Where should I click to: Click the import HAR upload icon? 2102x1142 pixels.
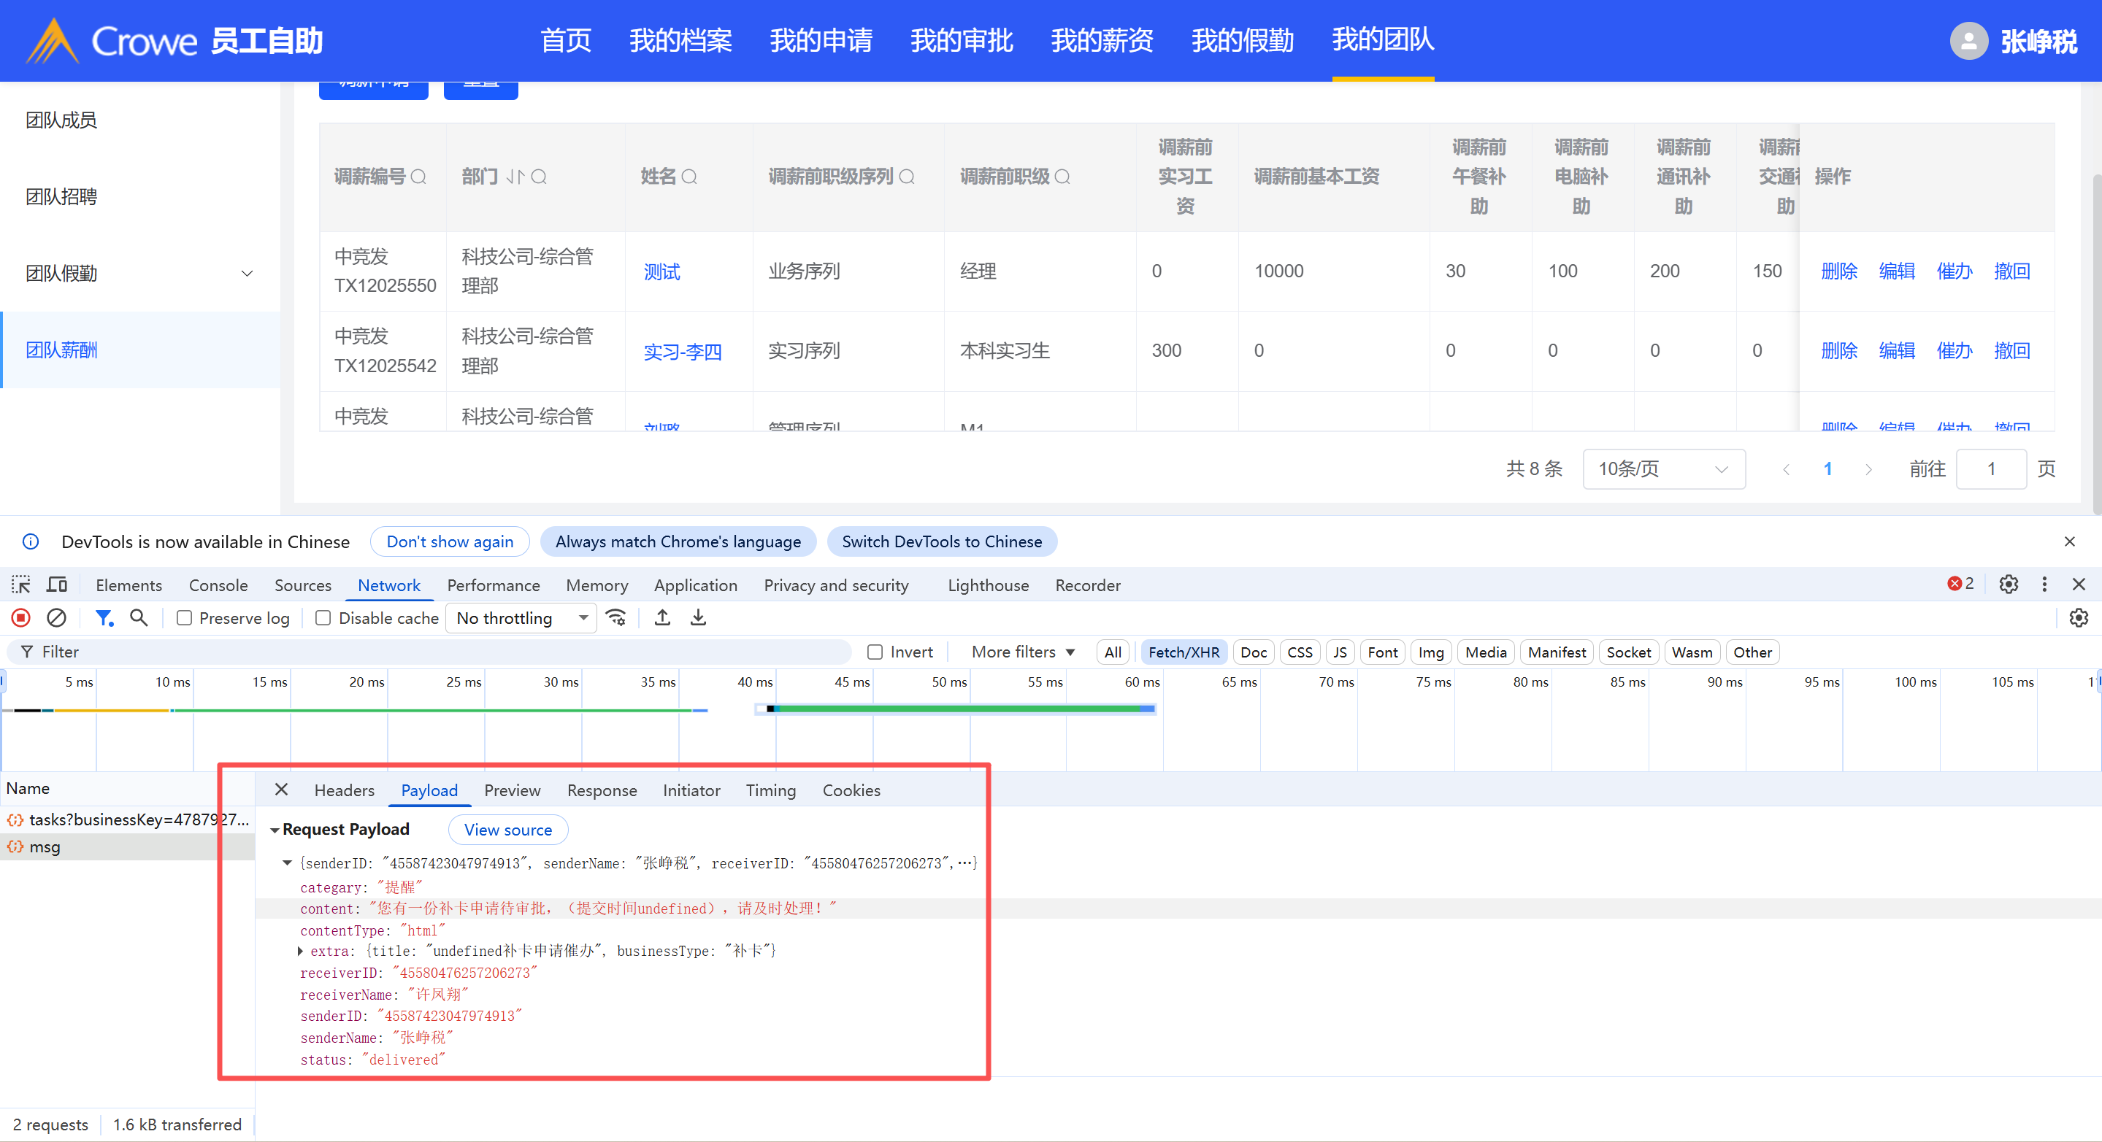tap(663, 617)
